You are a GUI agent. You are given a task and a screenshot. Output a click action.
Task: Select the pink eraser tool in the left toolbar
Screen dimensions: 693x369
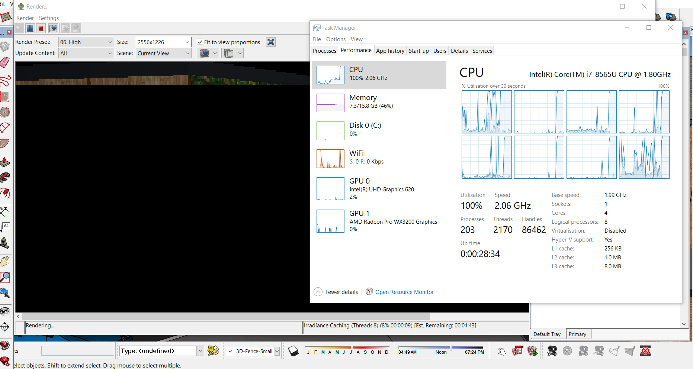(x=5, y=62)
